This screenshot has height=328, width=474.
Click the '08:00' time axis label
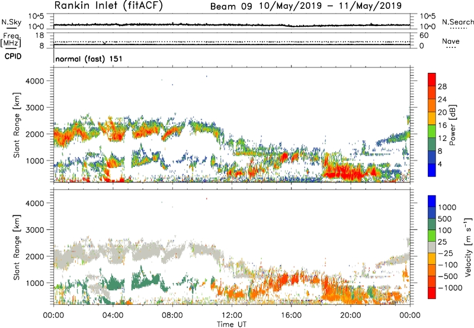tap(172, 316)
